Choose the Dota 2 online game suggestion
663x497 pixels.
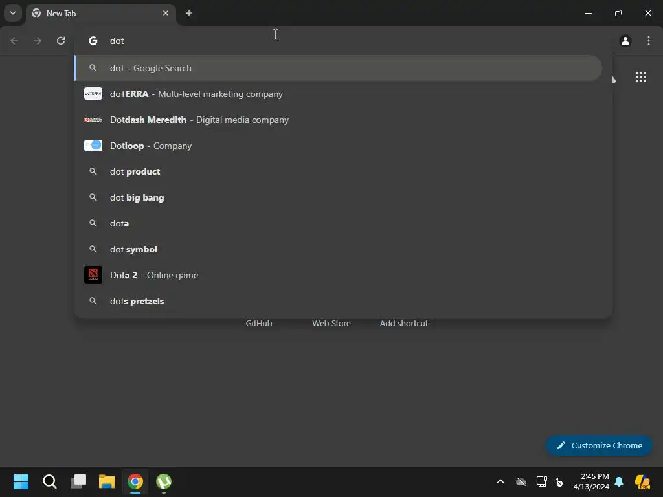coord(338,275)
